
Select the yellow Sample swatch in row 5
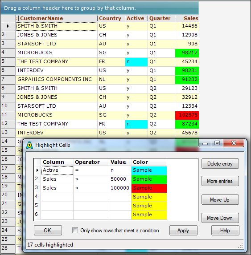pyautogui.click(x=149, y=206)
